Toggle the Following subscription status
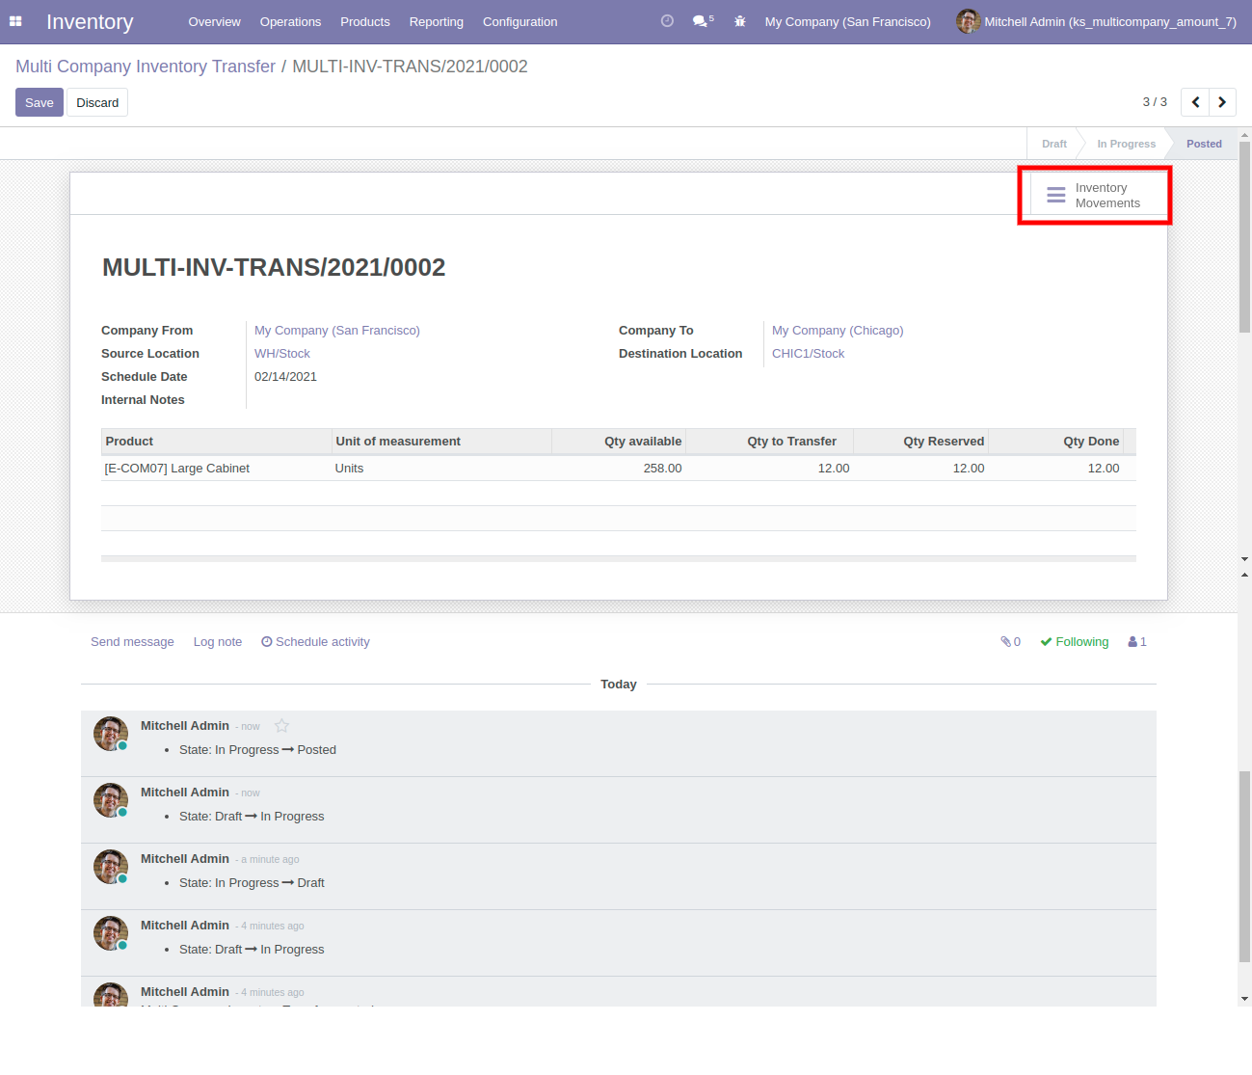 point(1075,642)
